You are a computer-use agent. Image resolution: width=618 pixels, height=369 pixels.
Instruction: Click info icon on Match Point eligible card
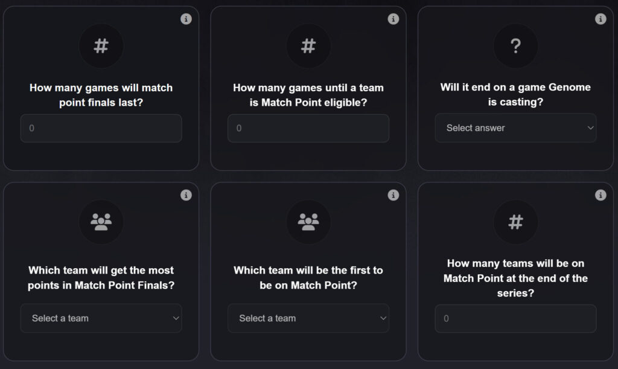[x=393, y=19]
